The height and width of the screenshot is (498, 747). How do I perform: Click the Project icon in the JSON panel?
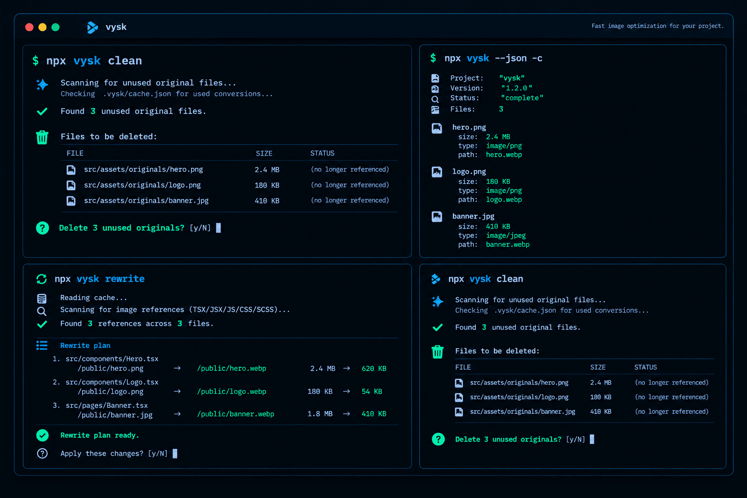[x=435, y=78]
